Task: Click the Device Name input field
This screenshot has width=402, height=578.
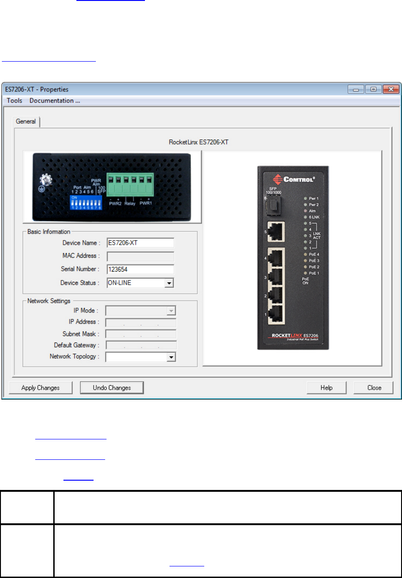Action: point(140,242)
